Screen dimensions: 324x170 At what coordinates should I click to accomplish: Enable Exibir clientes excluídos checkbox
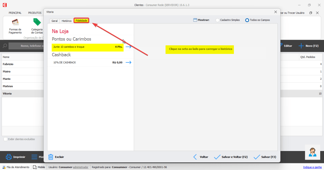click(5, 139)
